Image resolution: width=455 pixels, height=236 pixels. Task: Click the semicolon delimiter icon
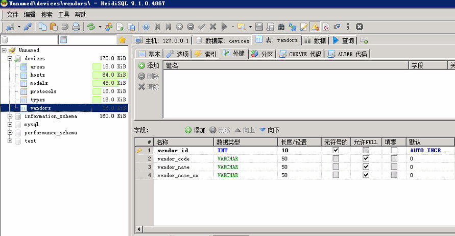click(x=348, y=27)
